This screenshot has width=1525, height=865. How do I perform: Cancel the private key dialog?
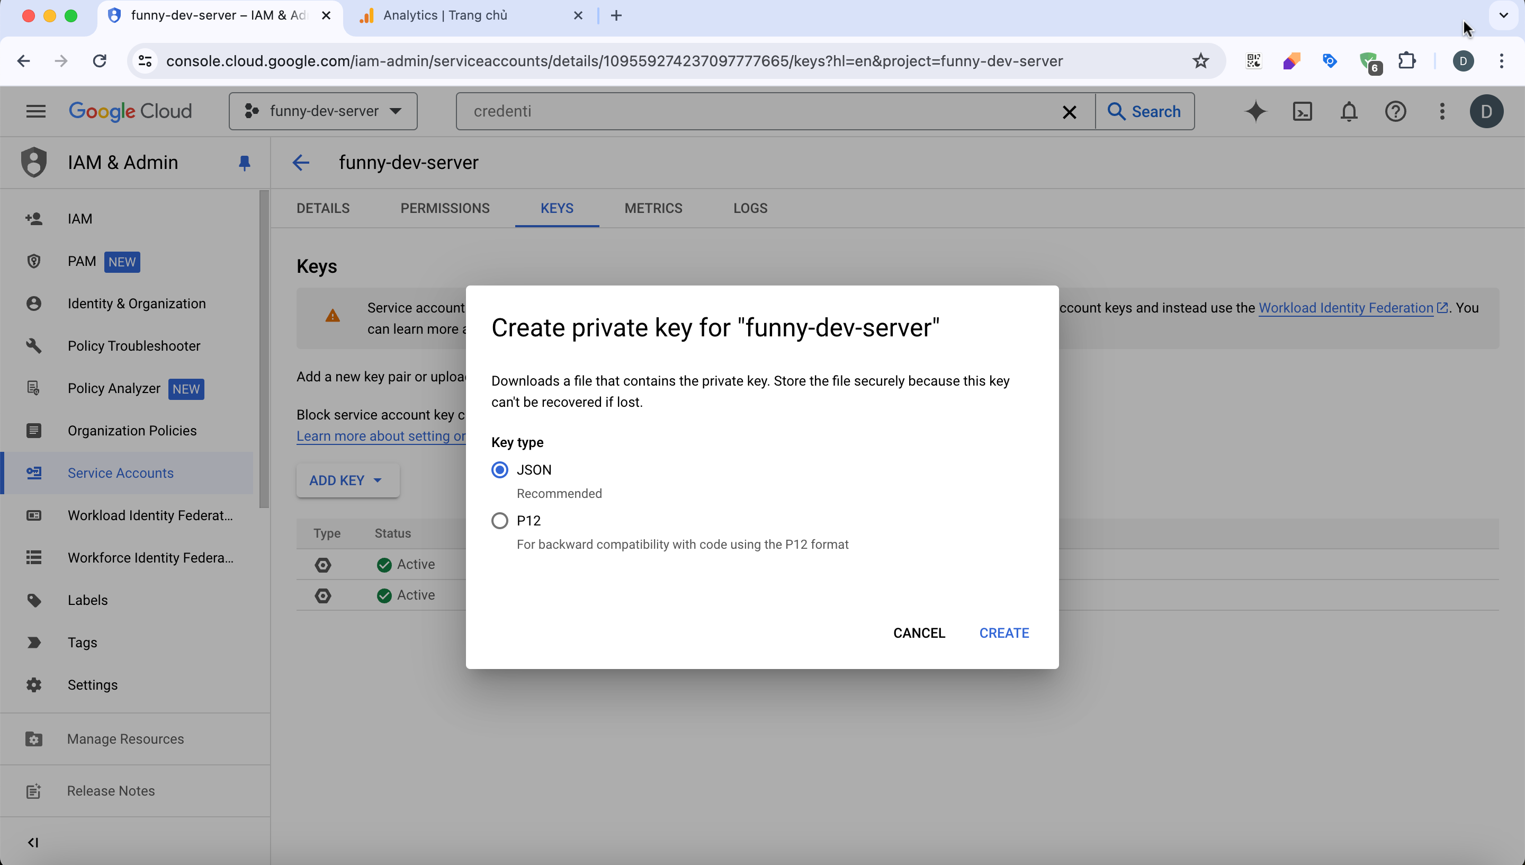tap(919, 632)
